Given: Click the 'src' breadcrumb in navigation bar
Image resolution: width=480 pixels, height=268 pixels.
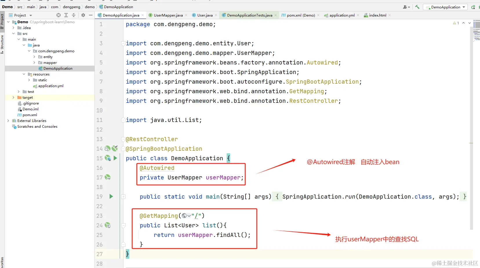Looking at the screenshot, I should (x=20, y=7).
